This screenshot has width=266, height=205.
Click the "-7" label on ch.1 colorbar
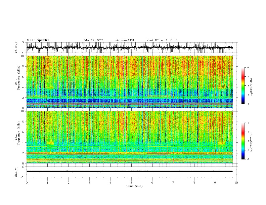248,104
